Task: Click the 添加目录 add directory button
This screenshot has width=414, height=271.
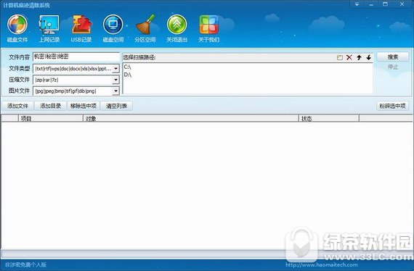Action: click(50, 106)
